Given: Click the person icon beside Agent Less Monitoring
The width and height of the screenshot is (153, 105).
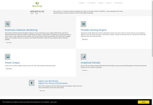Looking at the screenshot, I should (32, 83).
